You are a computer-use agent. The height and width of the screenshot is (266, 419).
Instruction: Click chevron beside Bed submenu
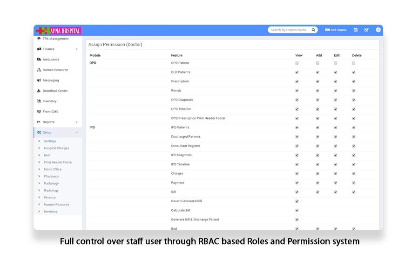click(39, 155)
